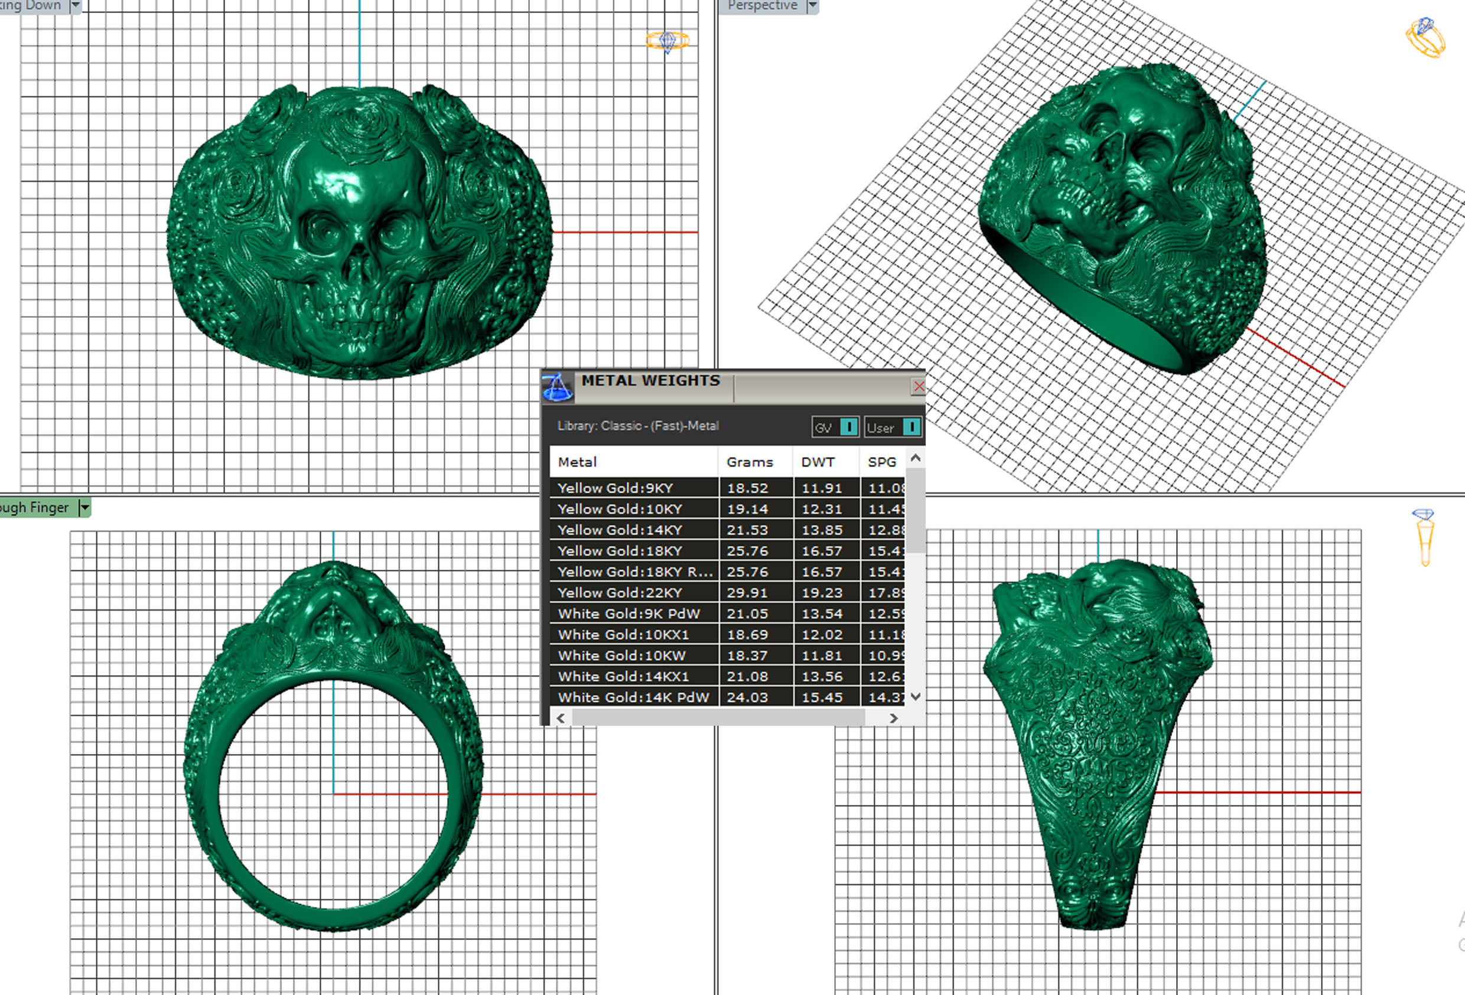Click the Metal Weights scale icon

pos(557,387)
